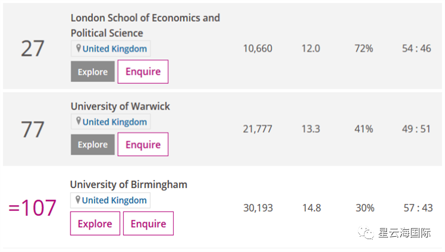Open University of Birmingham title link
The image size is (445, 252).
129,185
